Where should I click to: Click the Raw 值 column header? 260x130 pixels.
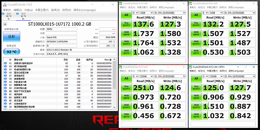(x=103, y=60)
